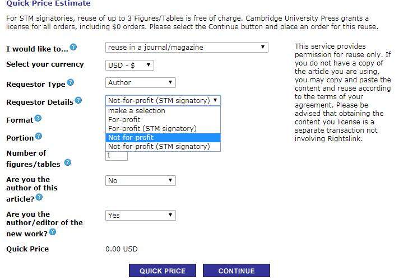
Task: Open the 'reuse in a journal/magazine' dropdown
Action: (x=187, y=48)
